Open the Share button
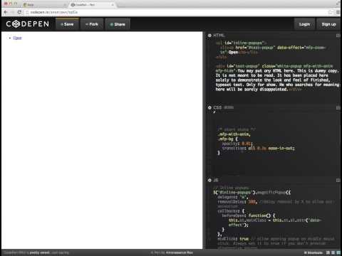Screen dimensions: 342x256 [x=118, y=24]
